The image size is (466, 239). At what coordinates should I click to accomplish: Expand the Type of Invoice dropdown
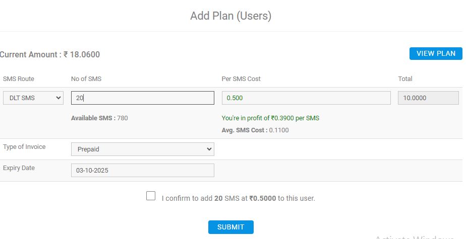tap(142, 149)
